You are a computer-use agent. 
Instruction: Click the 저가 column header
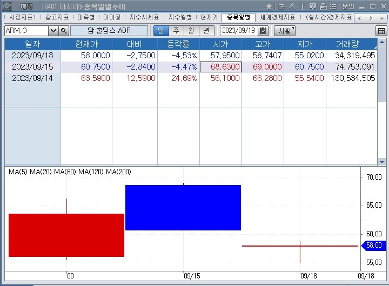pyautogui.click(x=305, y=44)
